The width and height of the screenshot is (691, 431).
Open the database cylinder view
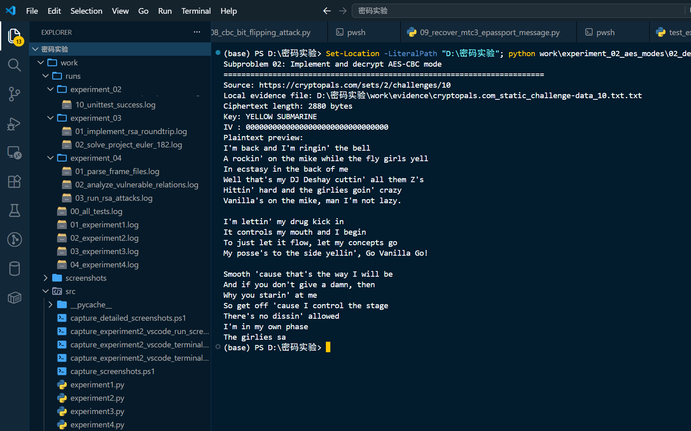point(15,269)
